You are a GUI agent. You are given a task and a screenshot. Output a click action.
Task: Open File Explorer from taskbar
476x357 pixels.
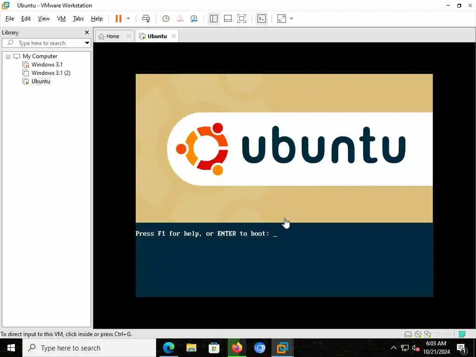coord(191,348)
